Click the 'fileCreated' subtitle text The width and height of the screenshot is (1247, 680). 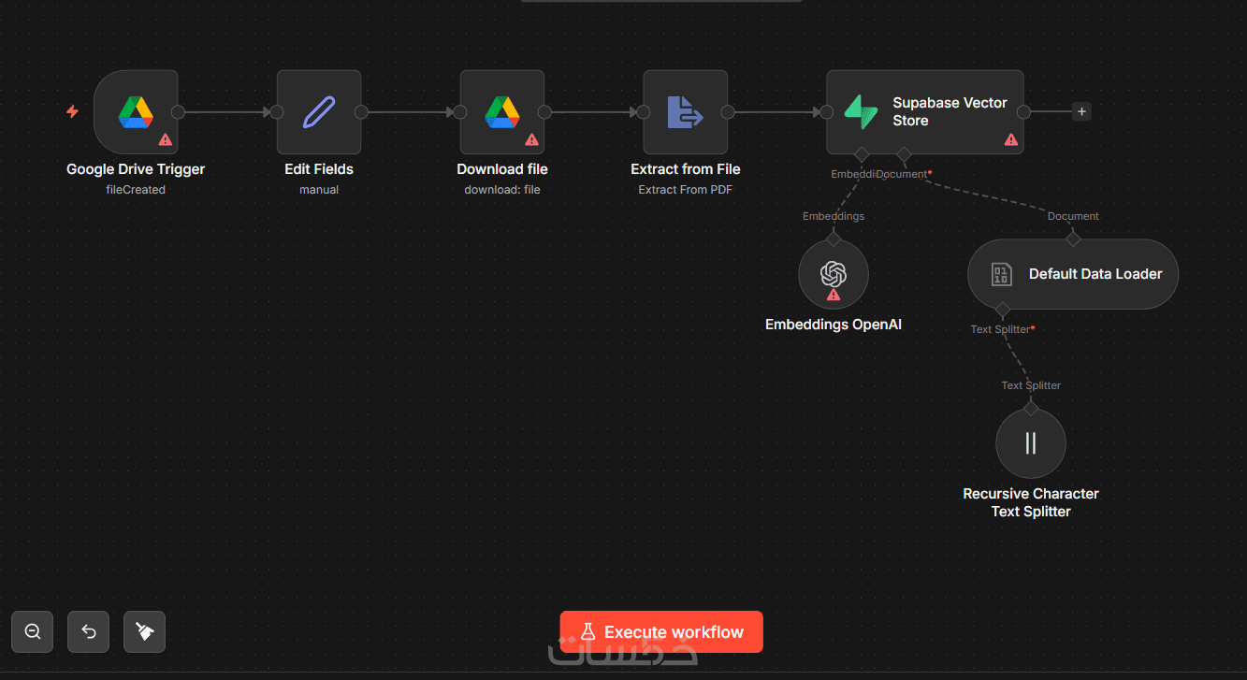(x=136, y=190)
